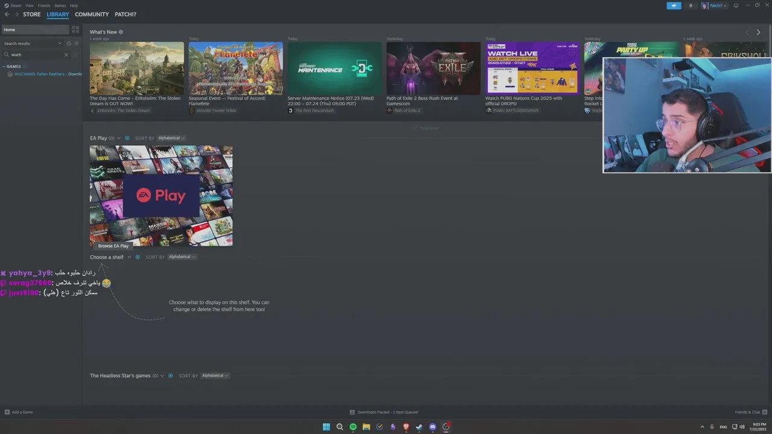The height and width of the screenshot is (434, 772).
Task: Open the Games menu
Action: coord(60,5)
